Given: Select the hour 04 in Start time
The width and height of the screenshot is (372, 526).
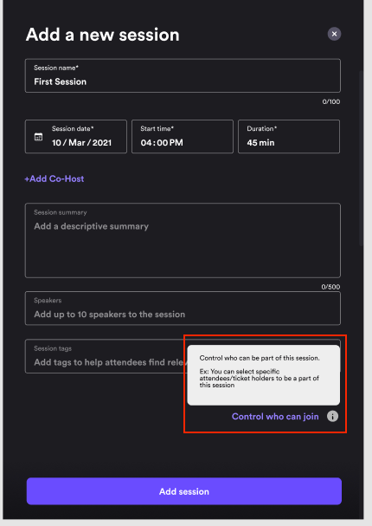Looking at the screenshot, I should tap(146, 143).
